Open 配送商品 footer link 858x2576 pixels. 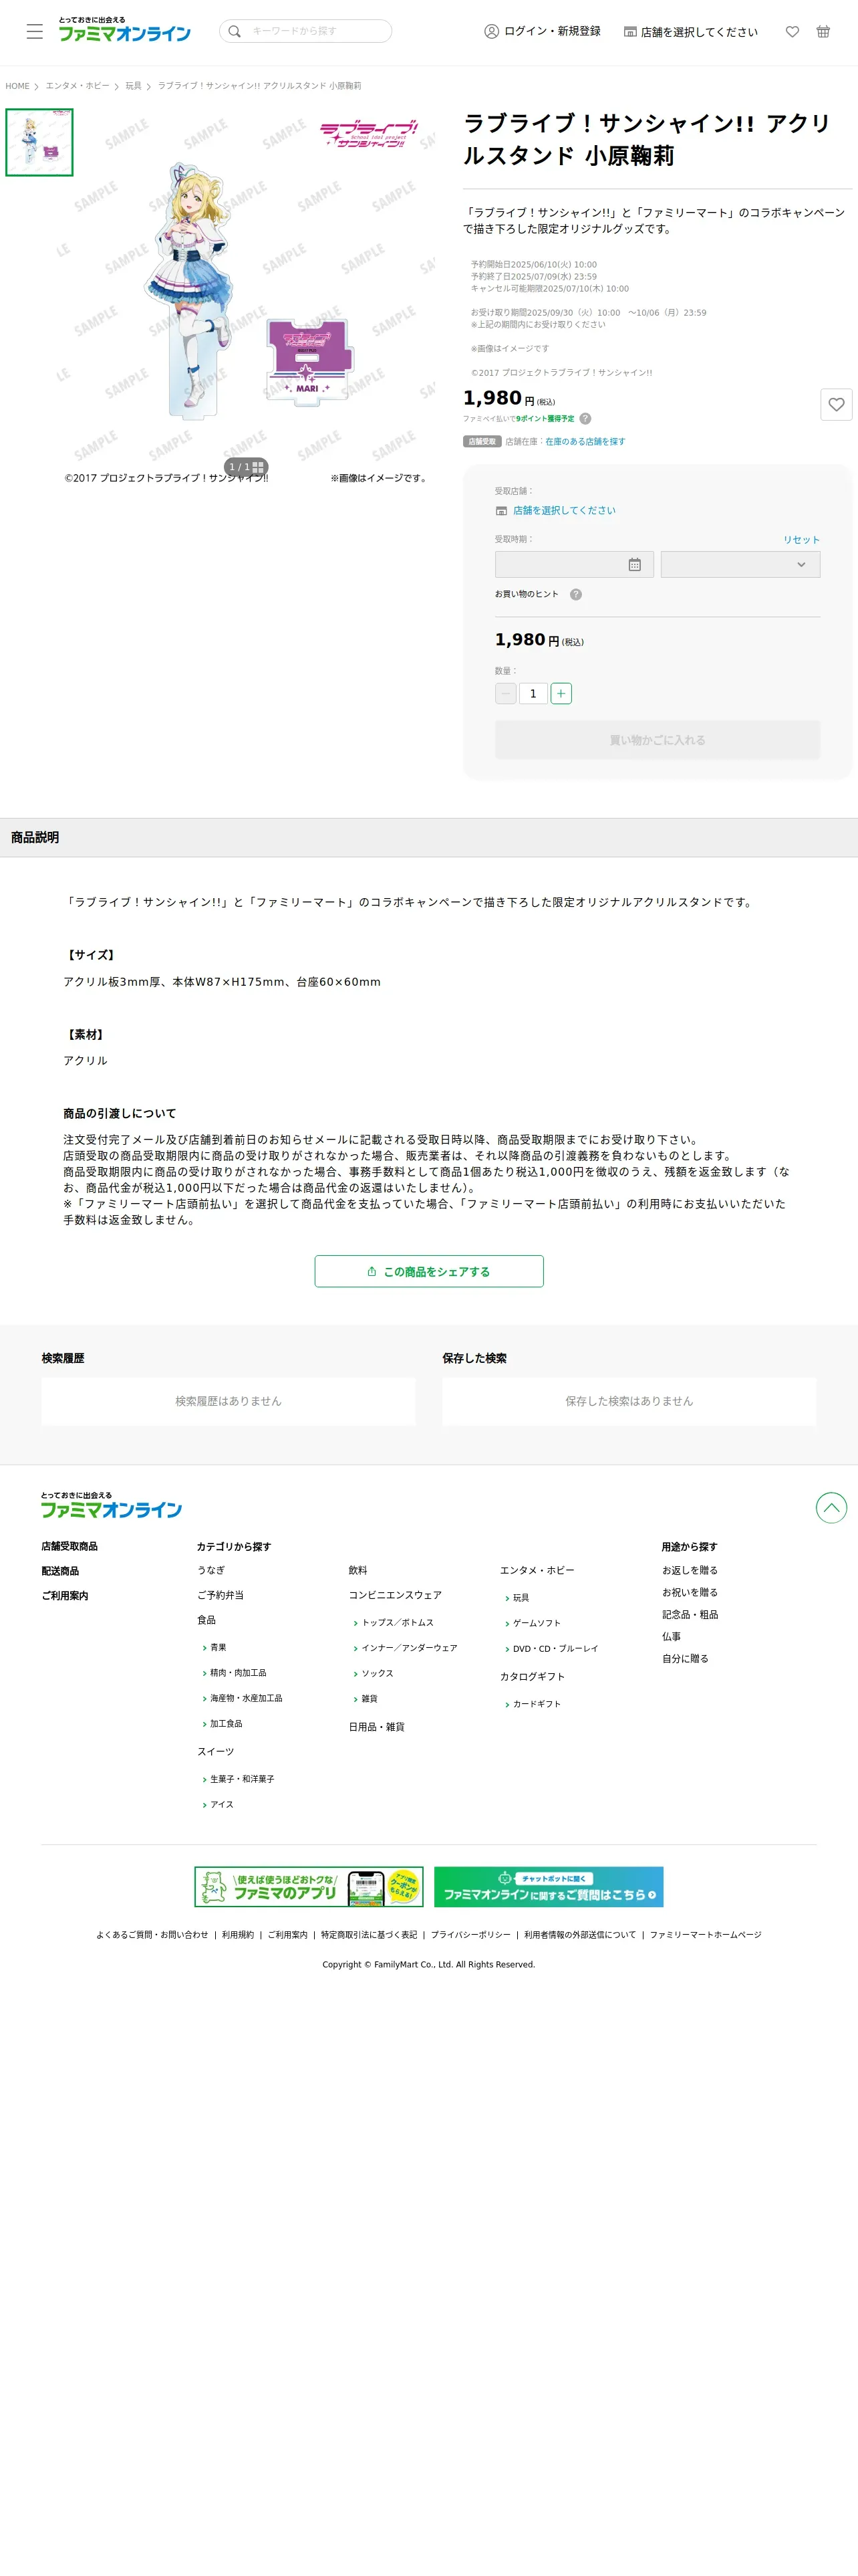click(60, 1571)
